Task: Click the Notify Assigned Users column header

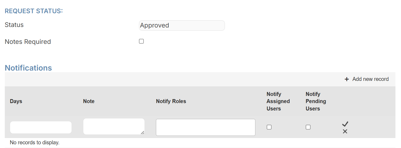Action: coord(278,101)
